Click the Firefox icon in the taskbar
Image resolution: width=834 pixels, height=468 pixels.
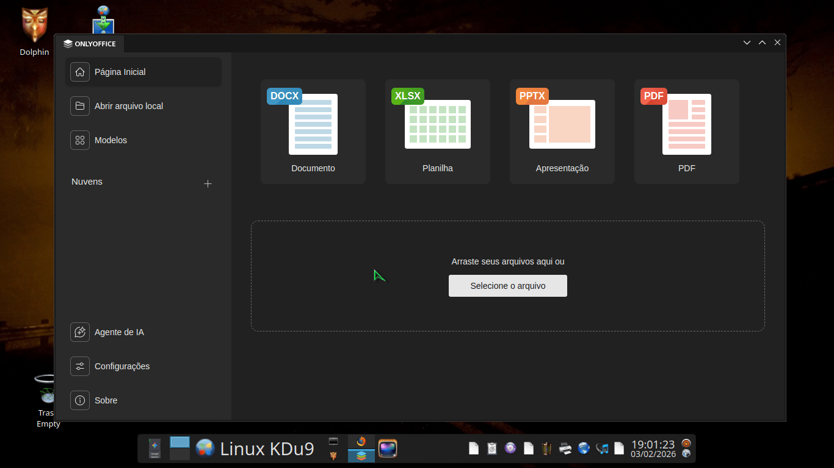tap(361, 442)
